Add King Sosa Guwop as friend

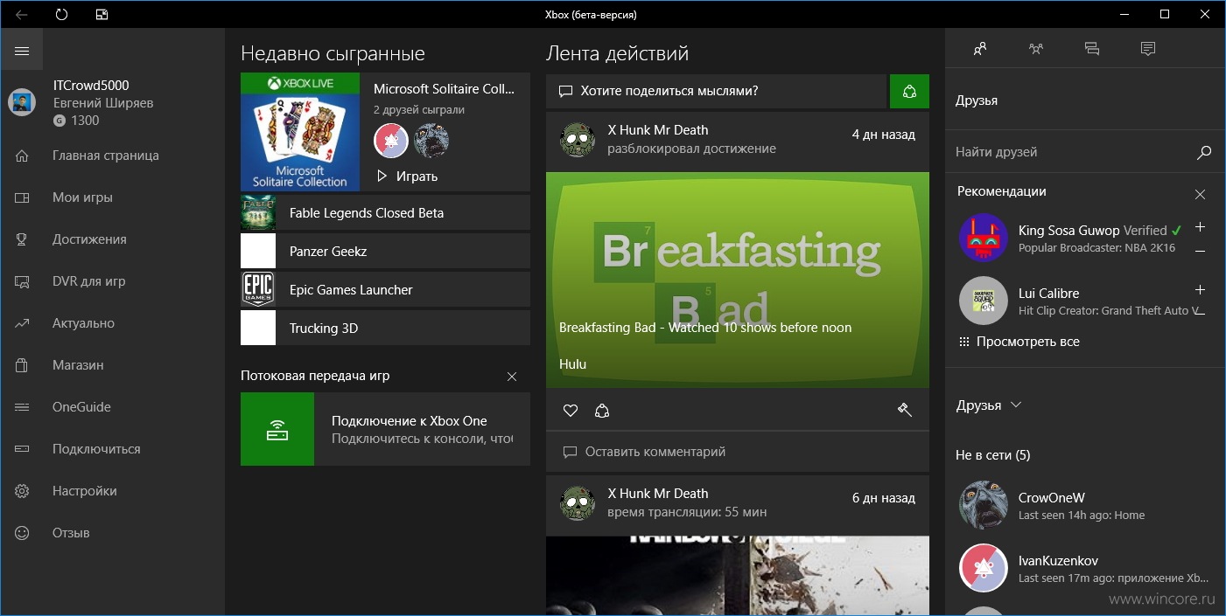click(1200, 227)
